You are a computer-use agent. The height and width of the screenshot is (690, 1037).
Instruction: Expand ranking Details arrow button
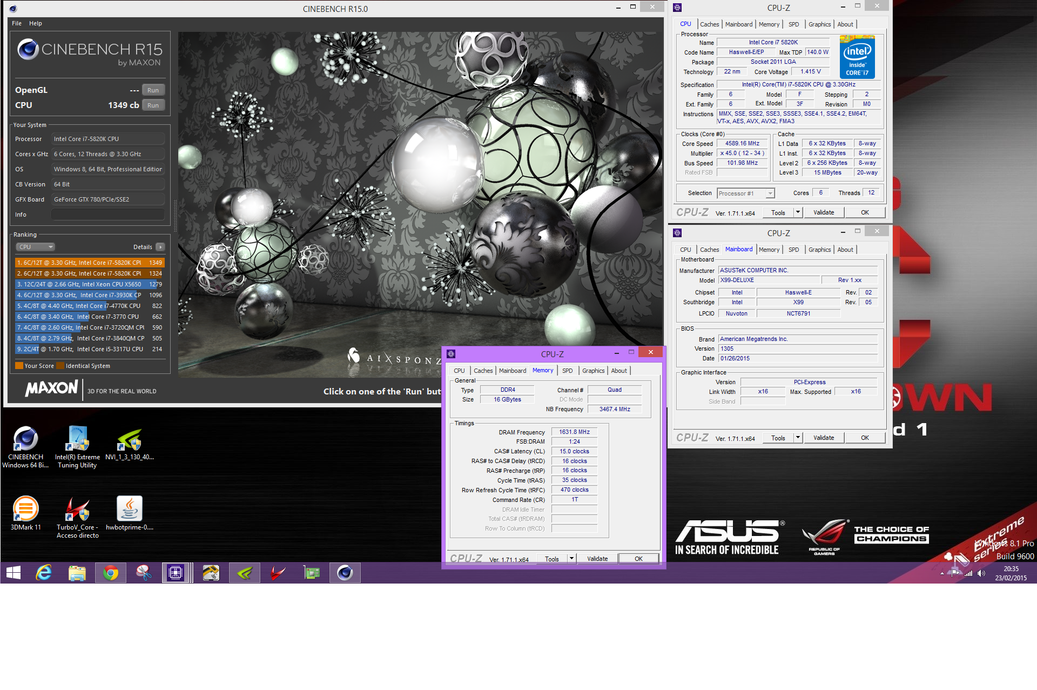pos(160,247)
